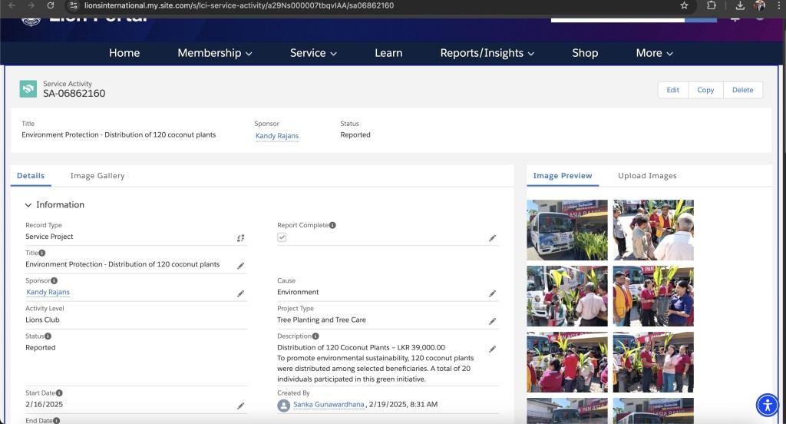Open second-row right thumbnail with yellow vest
This screenshot has width=786, height=424.
(x=653, y=296)
